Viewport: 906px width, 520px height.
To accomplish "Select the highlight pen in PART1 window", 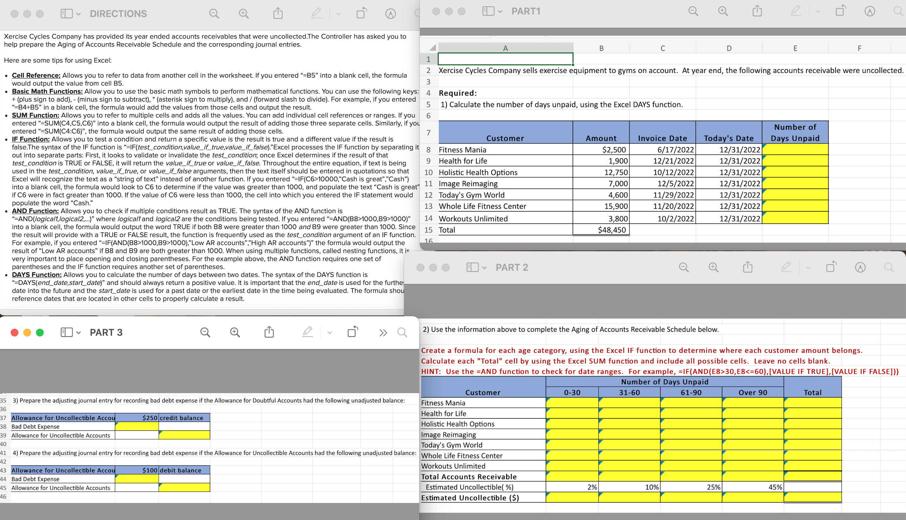I will [x=795, y=11].
